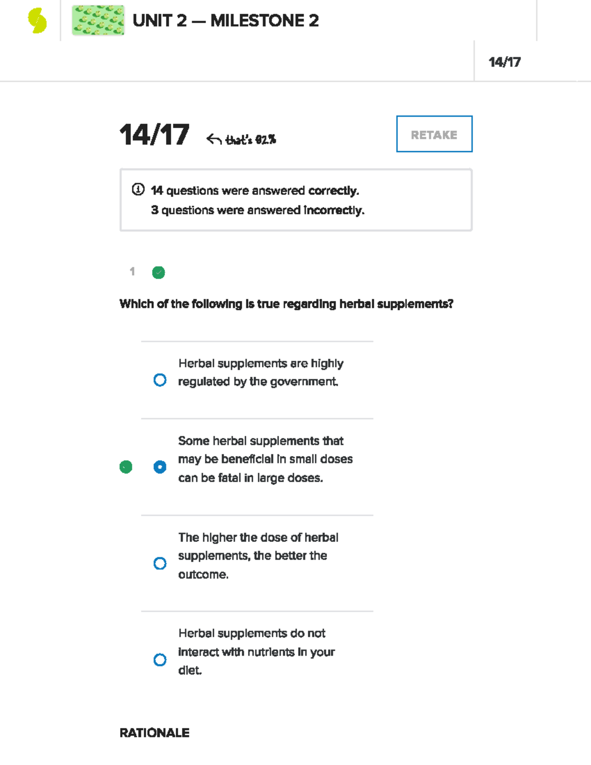Click the green patterned unit thumbnail
The width and height of the screenshot is (591, 765).
(x=98, y=21)
